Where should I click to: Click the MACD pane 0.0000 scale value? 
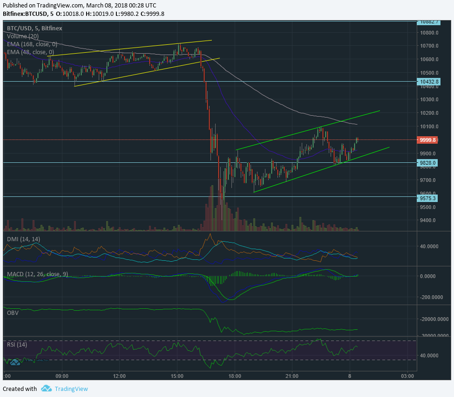pyautogui.click(x=427, y=276)
